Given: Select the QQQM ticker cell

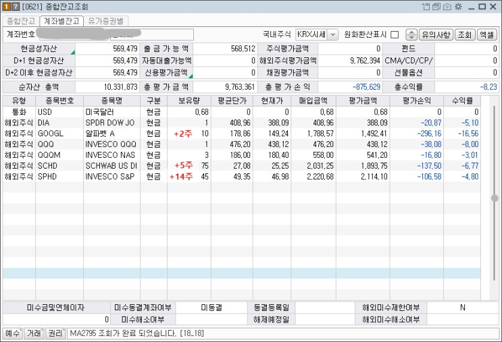Looking at the screenshot, I should click(x=59, y=155).
